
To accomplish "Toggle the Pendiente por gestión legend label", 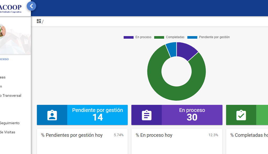I will pos(214,37).
